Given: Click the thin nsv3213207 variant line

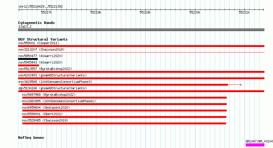Looking at the screenshot, I should click(x=141, y=52).
